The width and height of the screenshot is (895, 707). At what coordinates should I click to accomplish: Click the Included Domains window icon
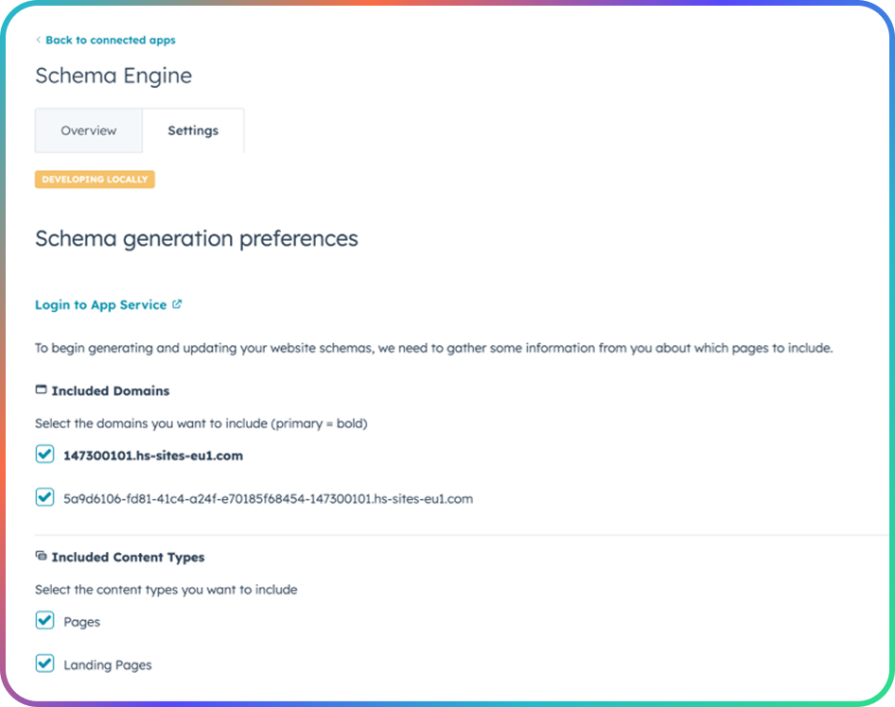[x=41, y=389]
